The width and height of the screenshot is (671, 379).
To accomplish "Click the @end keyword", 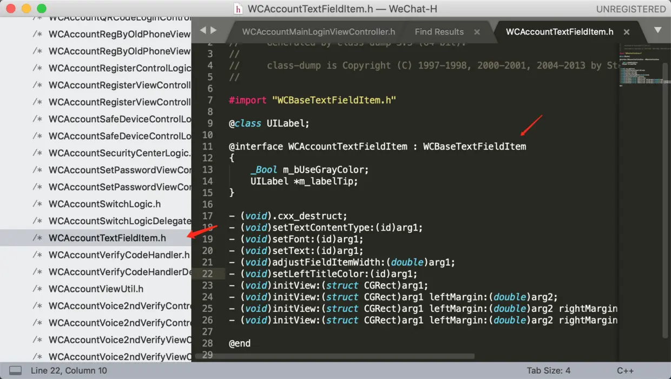I will tap(240, 343).
